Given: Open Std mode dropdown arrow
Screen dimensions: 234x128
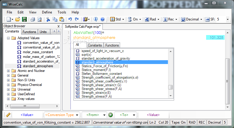Looking at the screenshot, I should point(123,20).
